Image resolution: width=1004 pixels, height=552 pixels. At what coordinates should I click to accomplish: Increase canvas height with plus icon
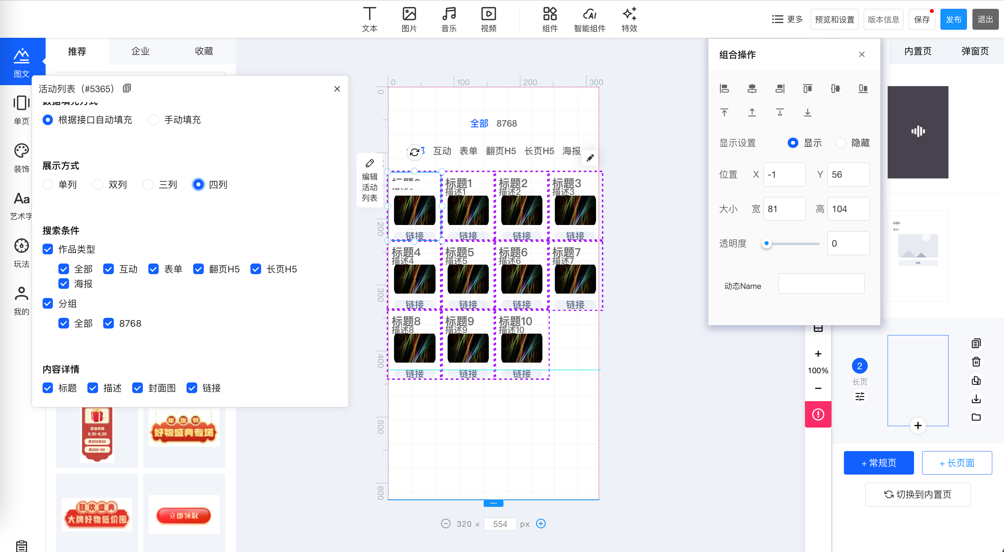pos(541,524)
